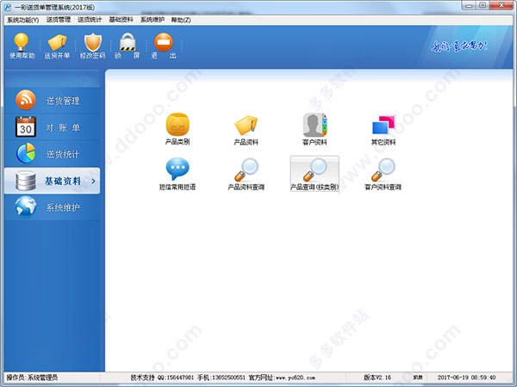Open 短信常用短语 chat bubble icon
Image resolution: width=517 pixels, height=387 pixels.
(x=178, y=174)
